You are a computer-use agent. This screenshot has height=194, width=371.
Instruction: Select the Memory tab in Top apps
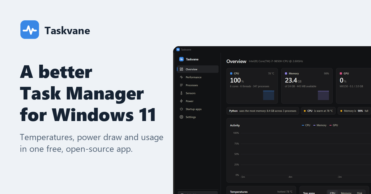(x=346, y=193)
